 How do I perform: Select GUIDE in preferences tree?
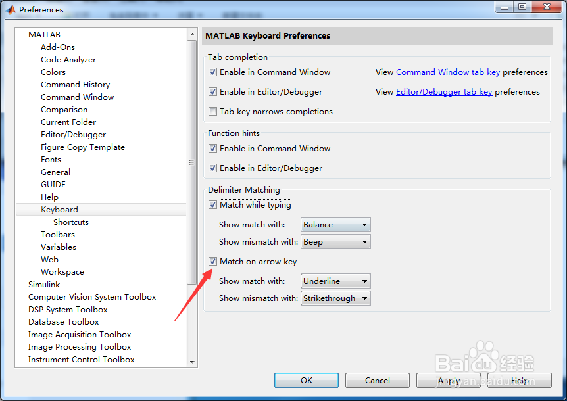click(x=53, y=185)
